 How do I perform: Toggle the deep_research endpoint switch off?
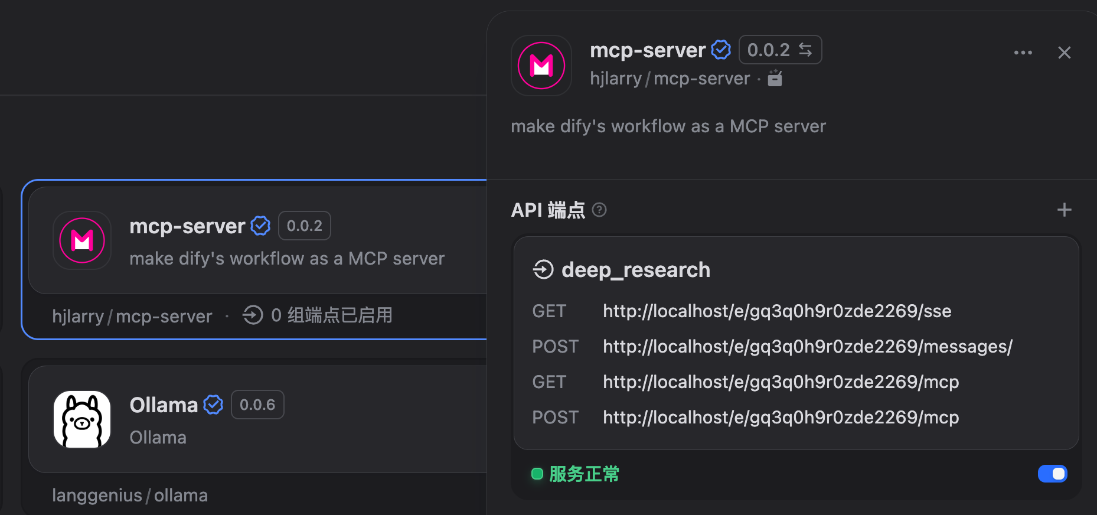1052,474
